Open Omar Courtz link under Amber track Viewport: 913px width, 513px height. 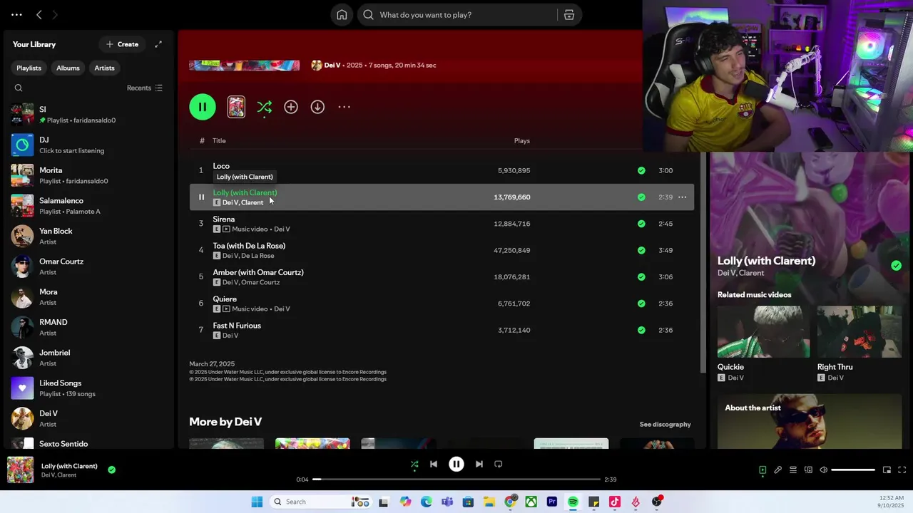(x=260, y=282)
